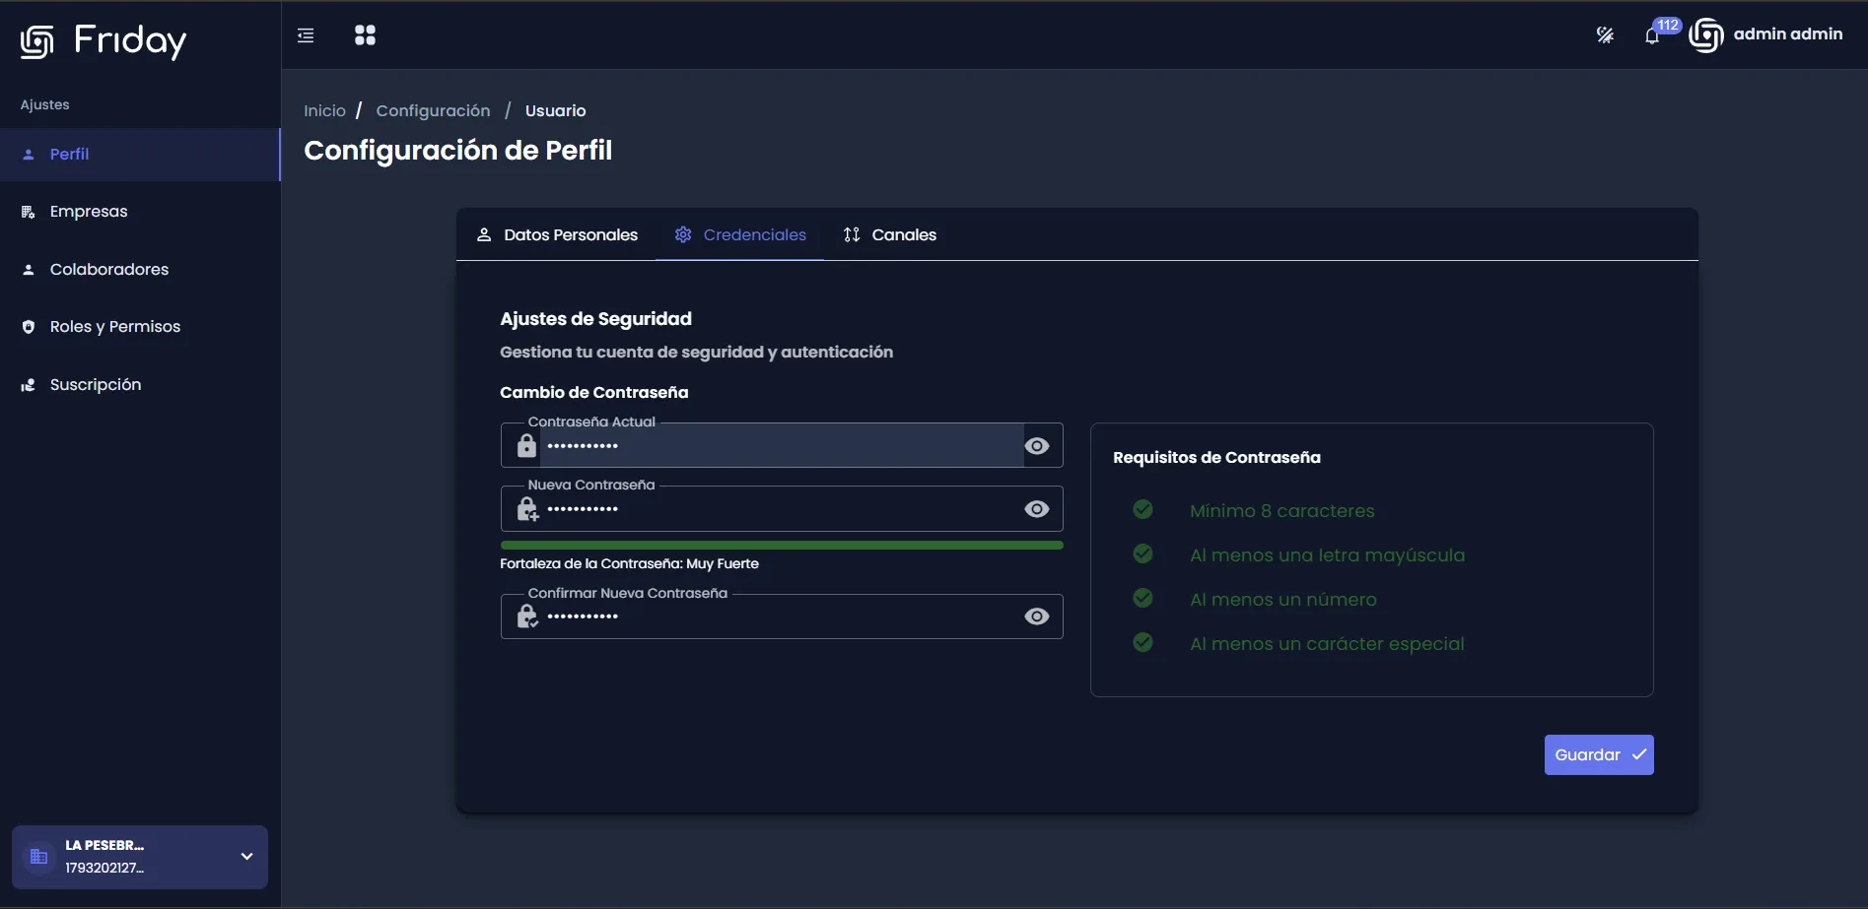The image size is (1868, 909).
Task: Click the Gestiona tu cuenta de seguridad subtitle
Action: (x=696, y=352)
